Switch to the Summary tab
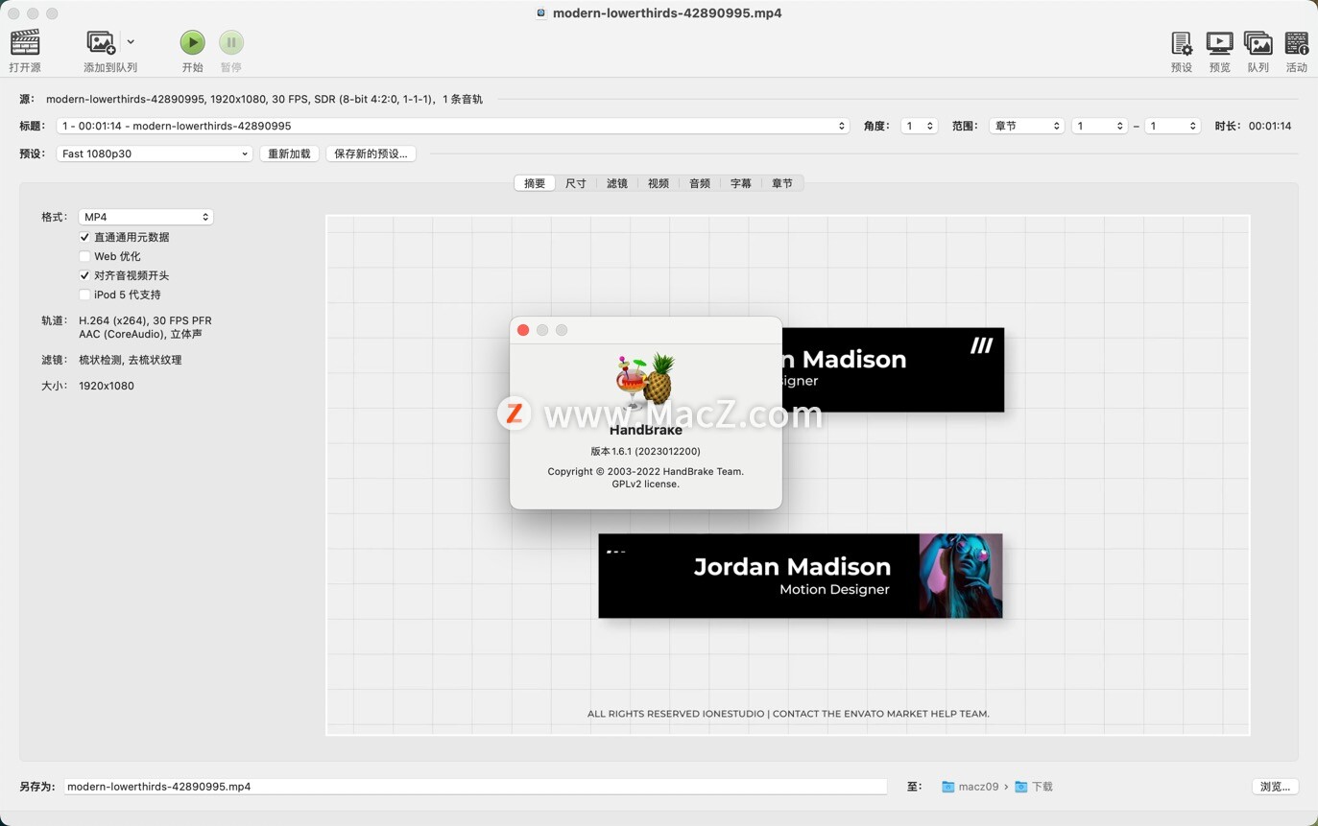 (535, 183)
